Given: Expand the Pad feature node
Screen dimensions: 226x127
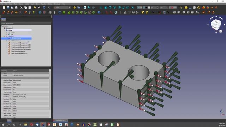Looking at the screenshot, I should [x=6, y=35].
